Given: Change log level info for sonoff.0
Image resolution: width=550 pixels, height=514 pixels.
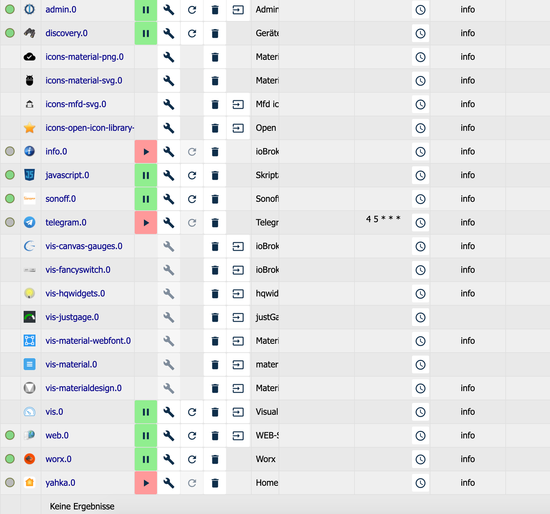Looking at the screenshot, I should pos(468,199).
